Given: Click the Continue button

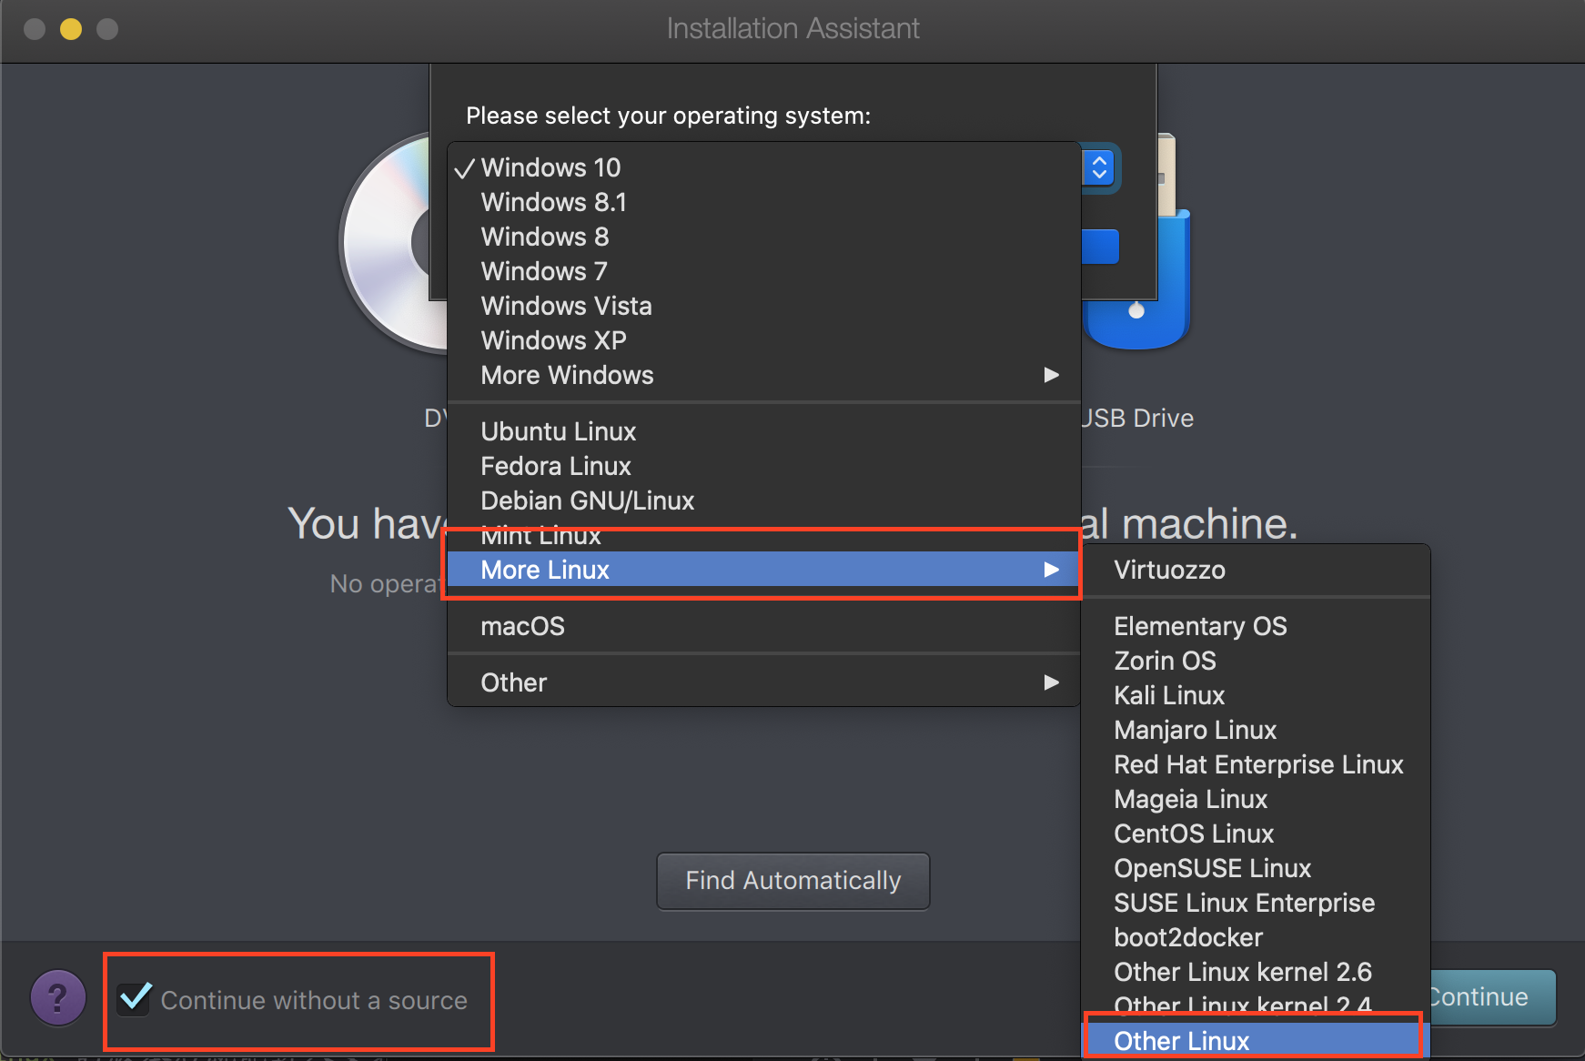Looking at the screenshot, I should point(1493,997).
